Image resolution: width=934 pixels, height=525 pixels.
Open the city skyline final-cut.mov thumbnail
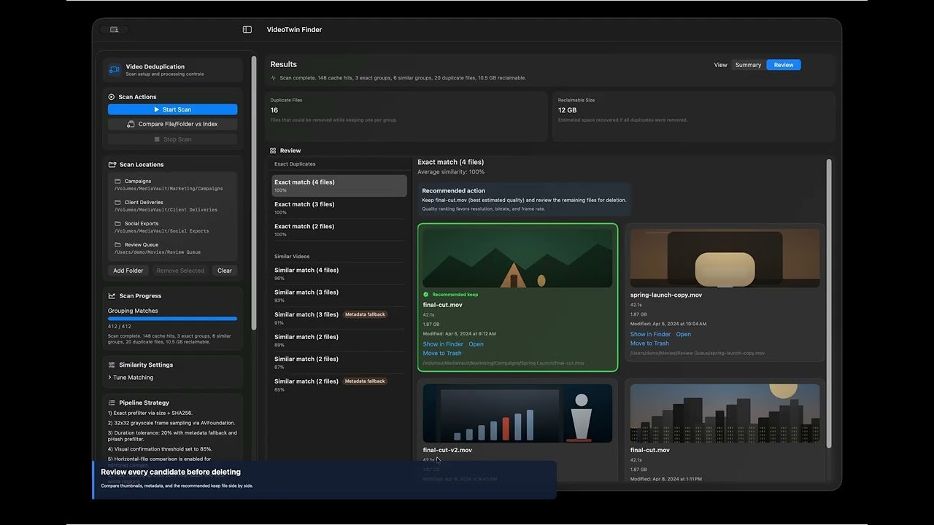point(725,413)
